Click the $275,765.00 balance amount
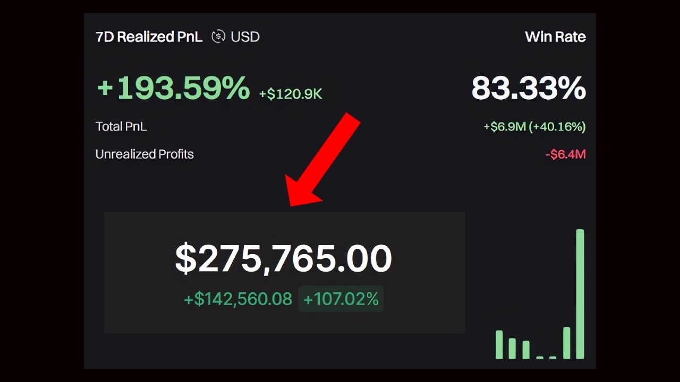 pos(283,259)
